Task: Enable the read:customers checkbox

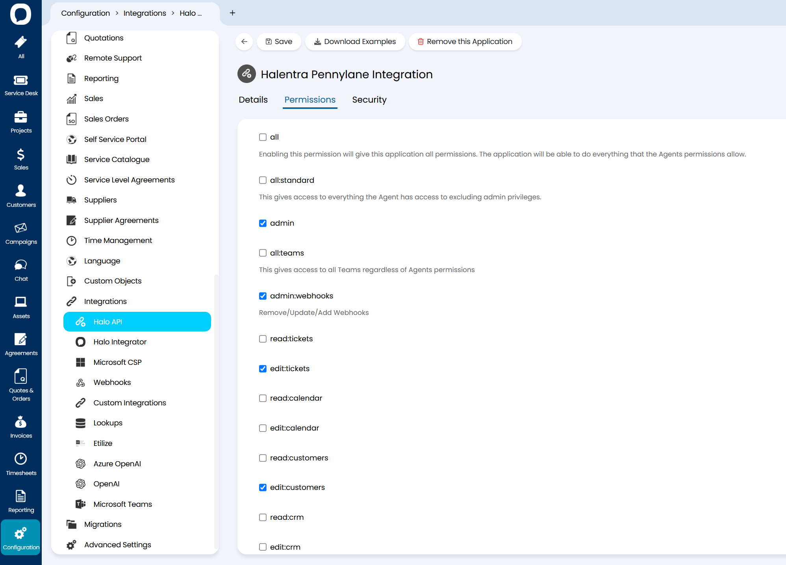Action: pos(263,458)
